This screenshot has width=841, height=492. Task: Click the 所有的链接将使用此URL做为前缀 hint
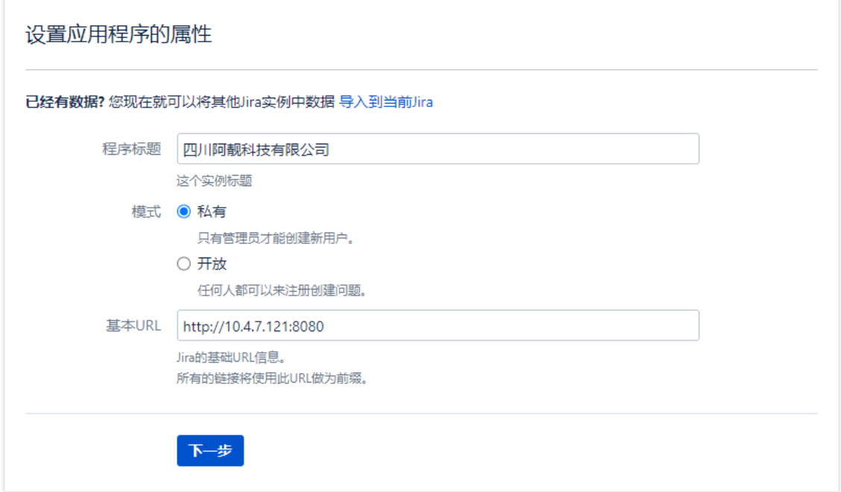click(273, 378)
